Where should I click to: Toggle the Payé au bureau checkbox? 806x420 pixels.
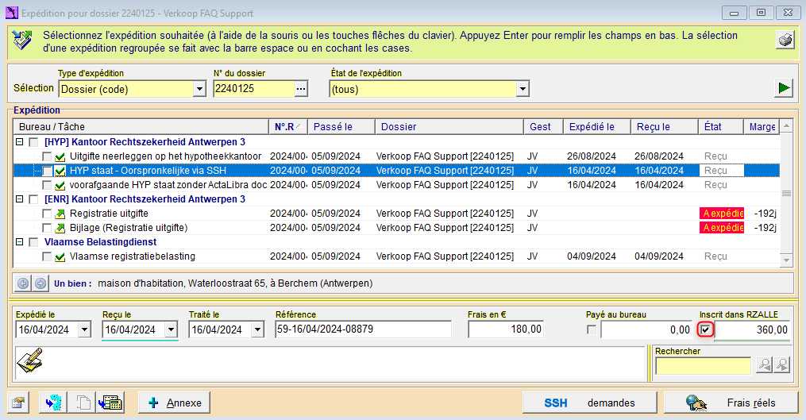pyautogui.click(x=592, y=329)
